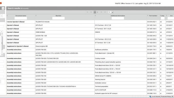Image resolution: width=174 pixels, height=98 pixels.
Task: Select 'Front attachment drive: 80 kW → 150 kW'
Action: [108, 69]
